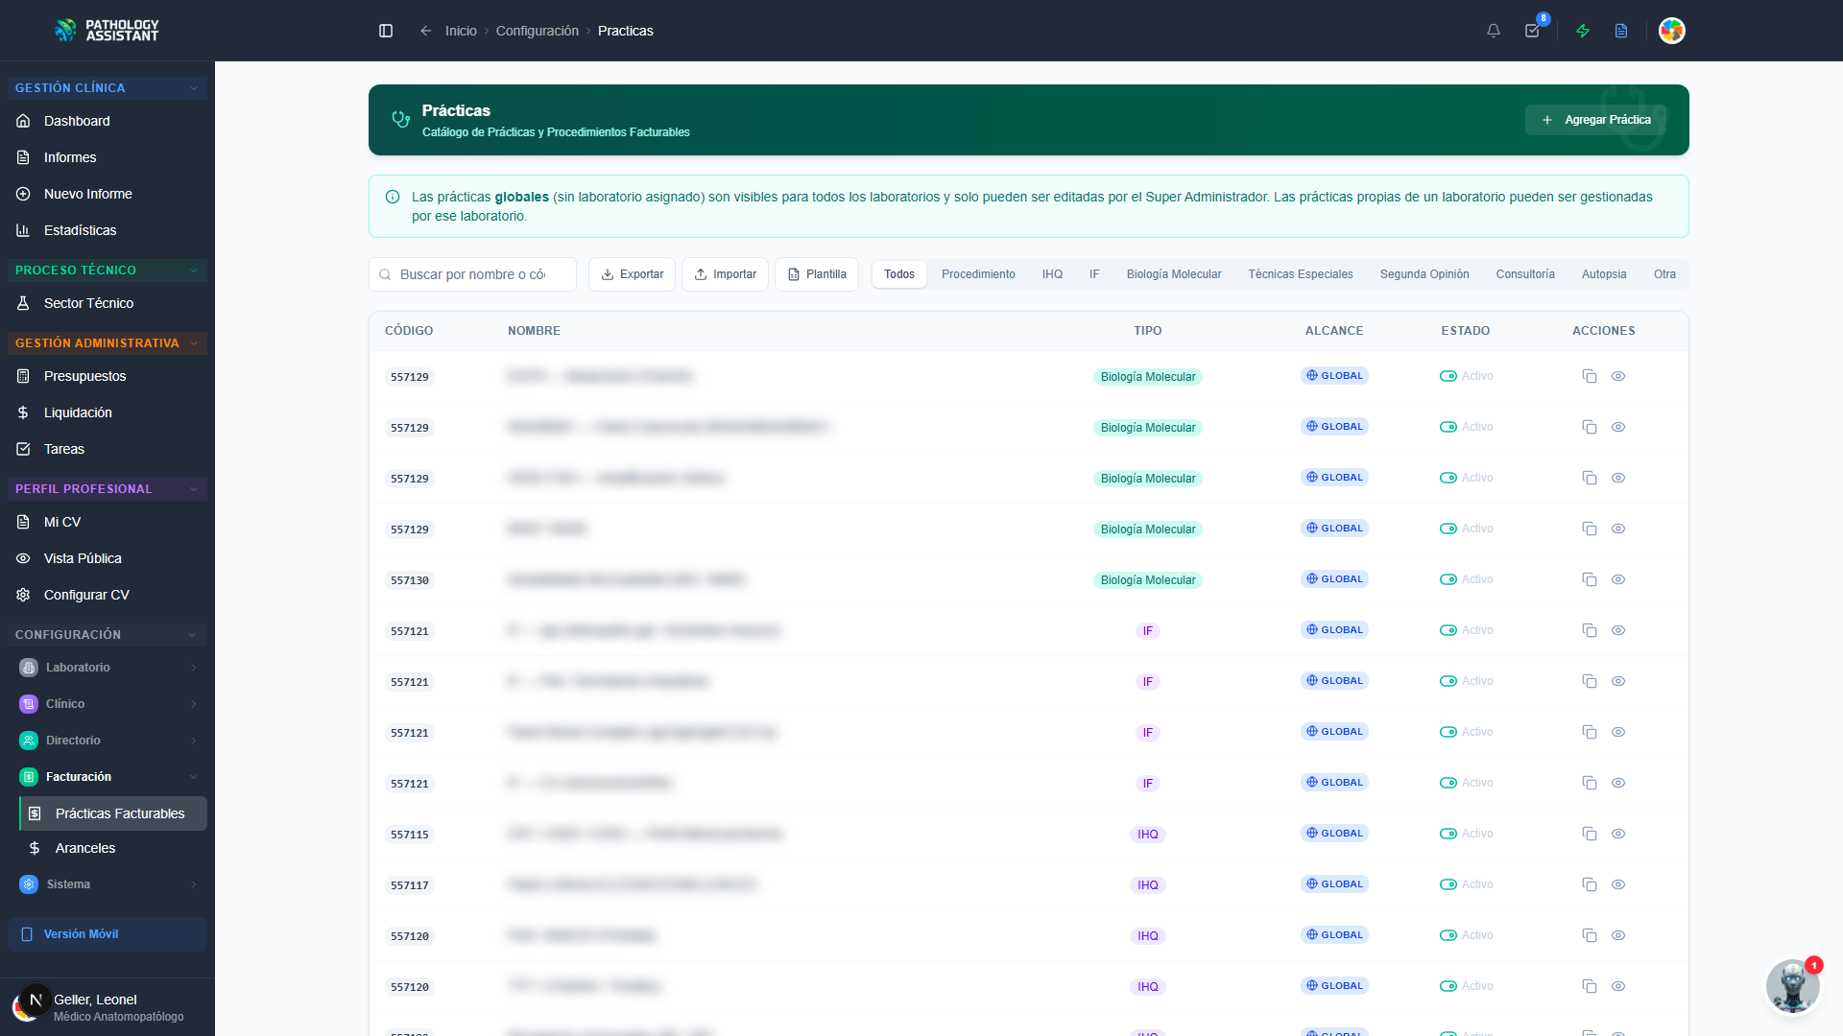1843x1036 pixels.
Task: Open Prácticas Facturables in sidebar
Action: (x=113, y=813)
